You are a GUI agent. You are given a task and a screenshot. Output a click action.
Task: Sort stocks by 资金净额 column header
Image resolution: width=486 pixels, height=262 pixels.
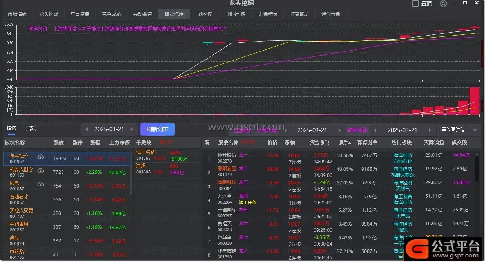(x=319, y=143)
